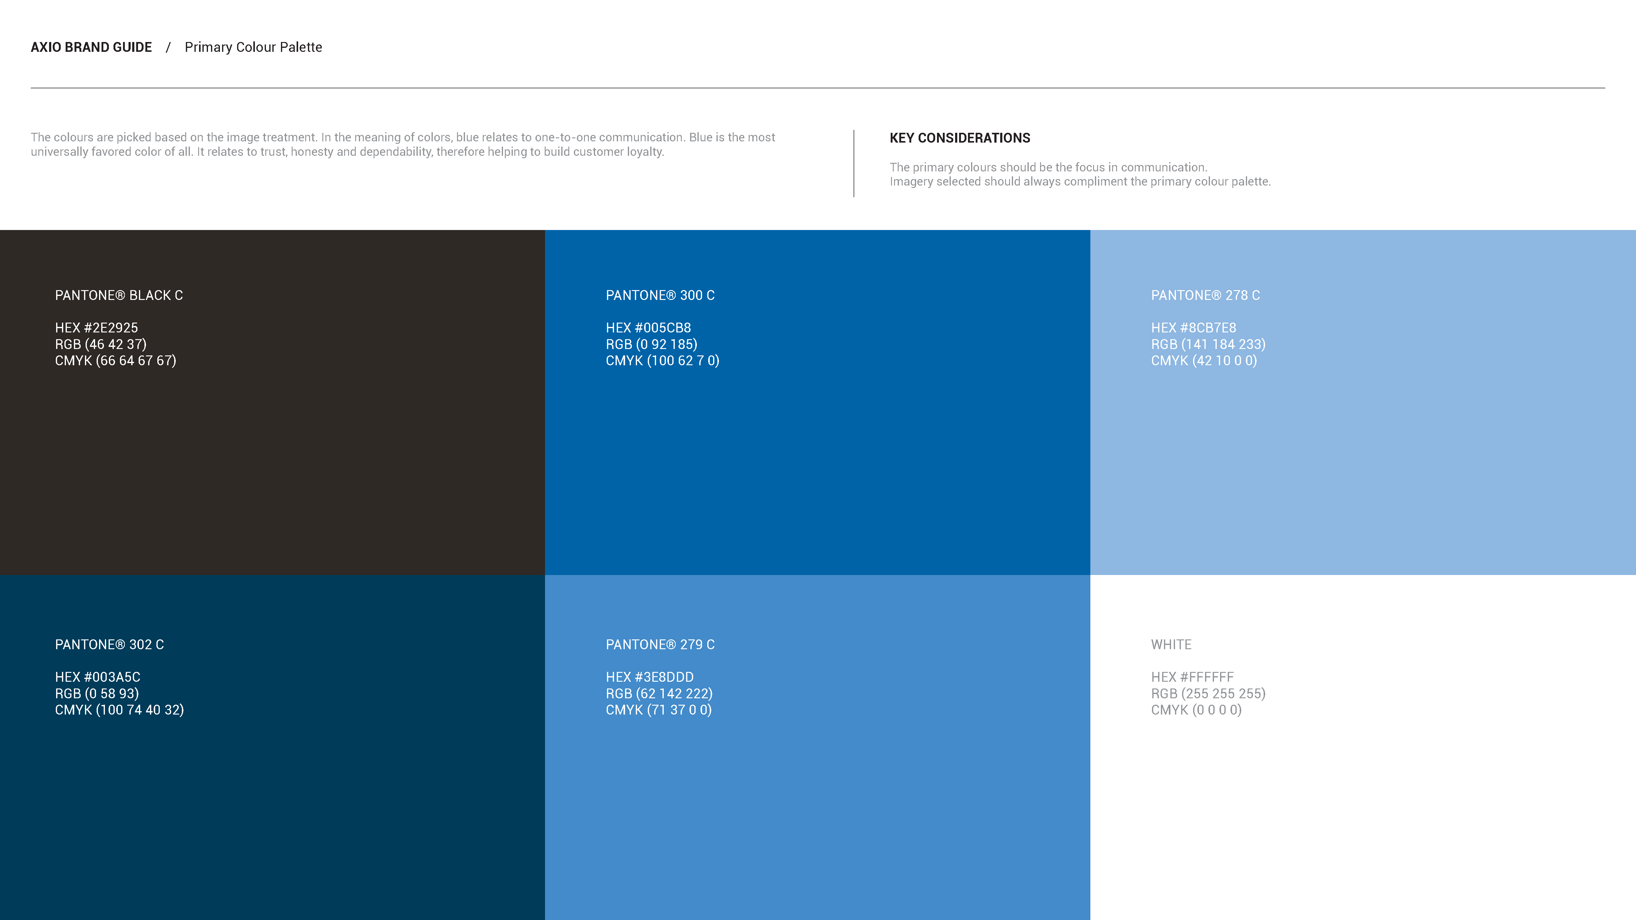Choose the dark navy Pantone 302 C block
Screen dimensions: 1636x920
(272, 747)
